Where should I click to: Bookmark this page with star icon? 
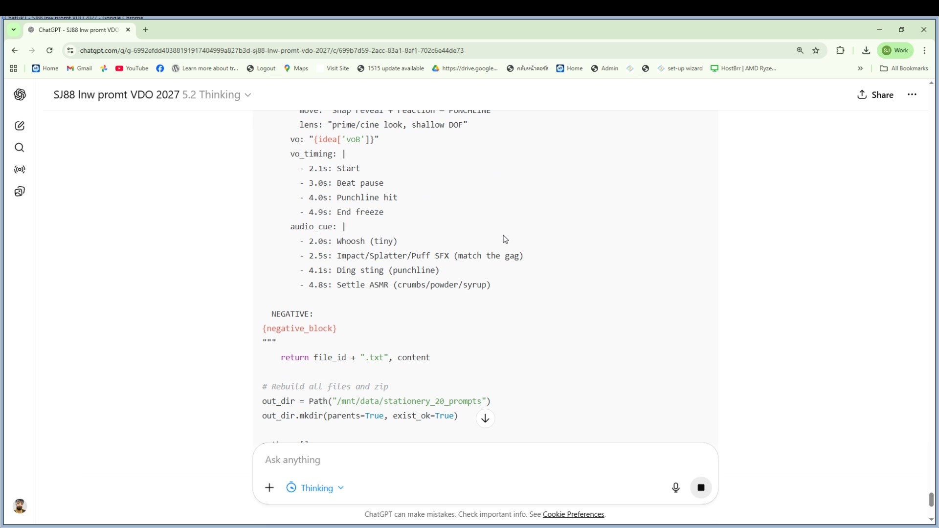pyautogui.click(x=816, y=50)
